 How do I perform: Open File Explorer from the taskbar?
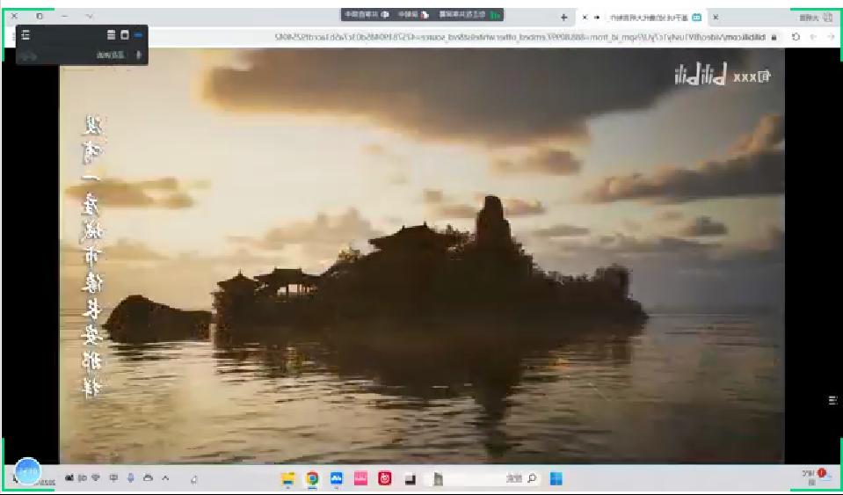coord(287,479)
